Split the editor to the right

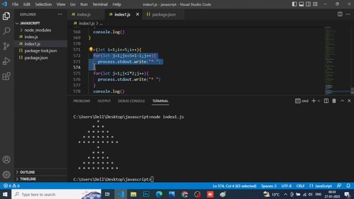[x=340, y=14]
